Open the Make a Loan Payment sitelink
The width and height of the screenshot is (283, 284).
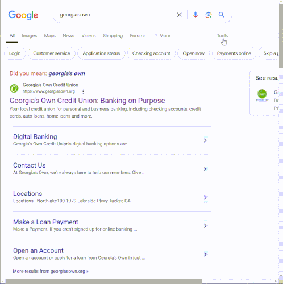coord(45,222)
